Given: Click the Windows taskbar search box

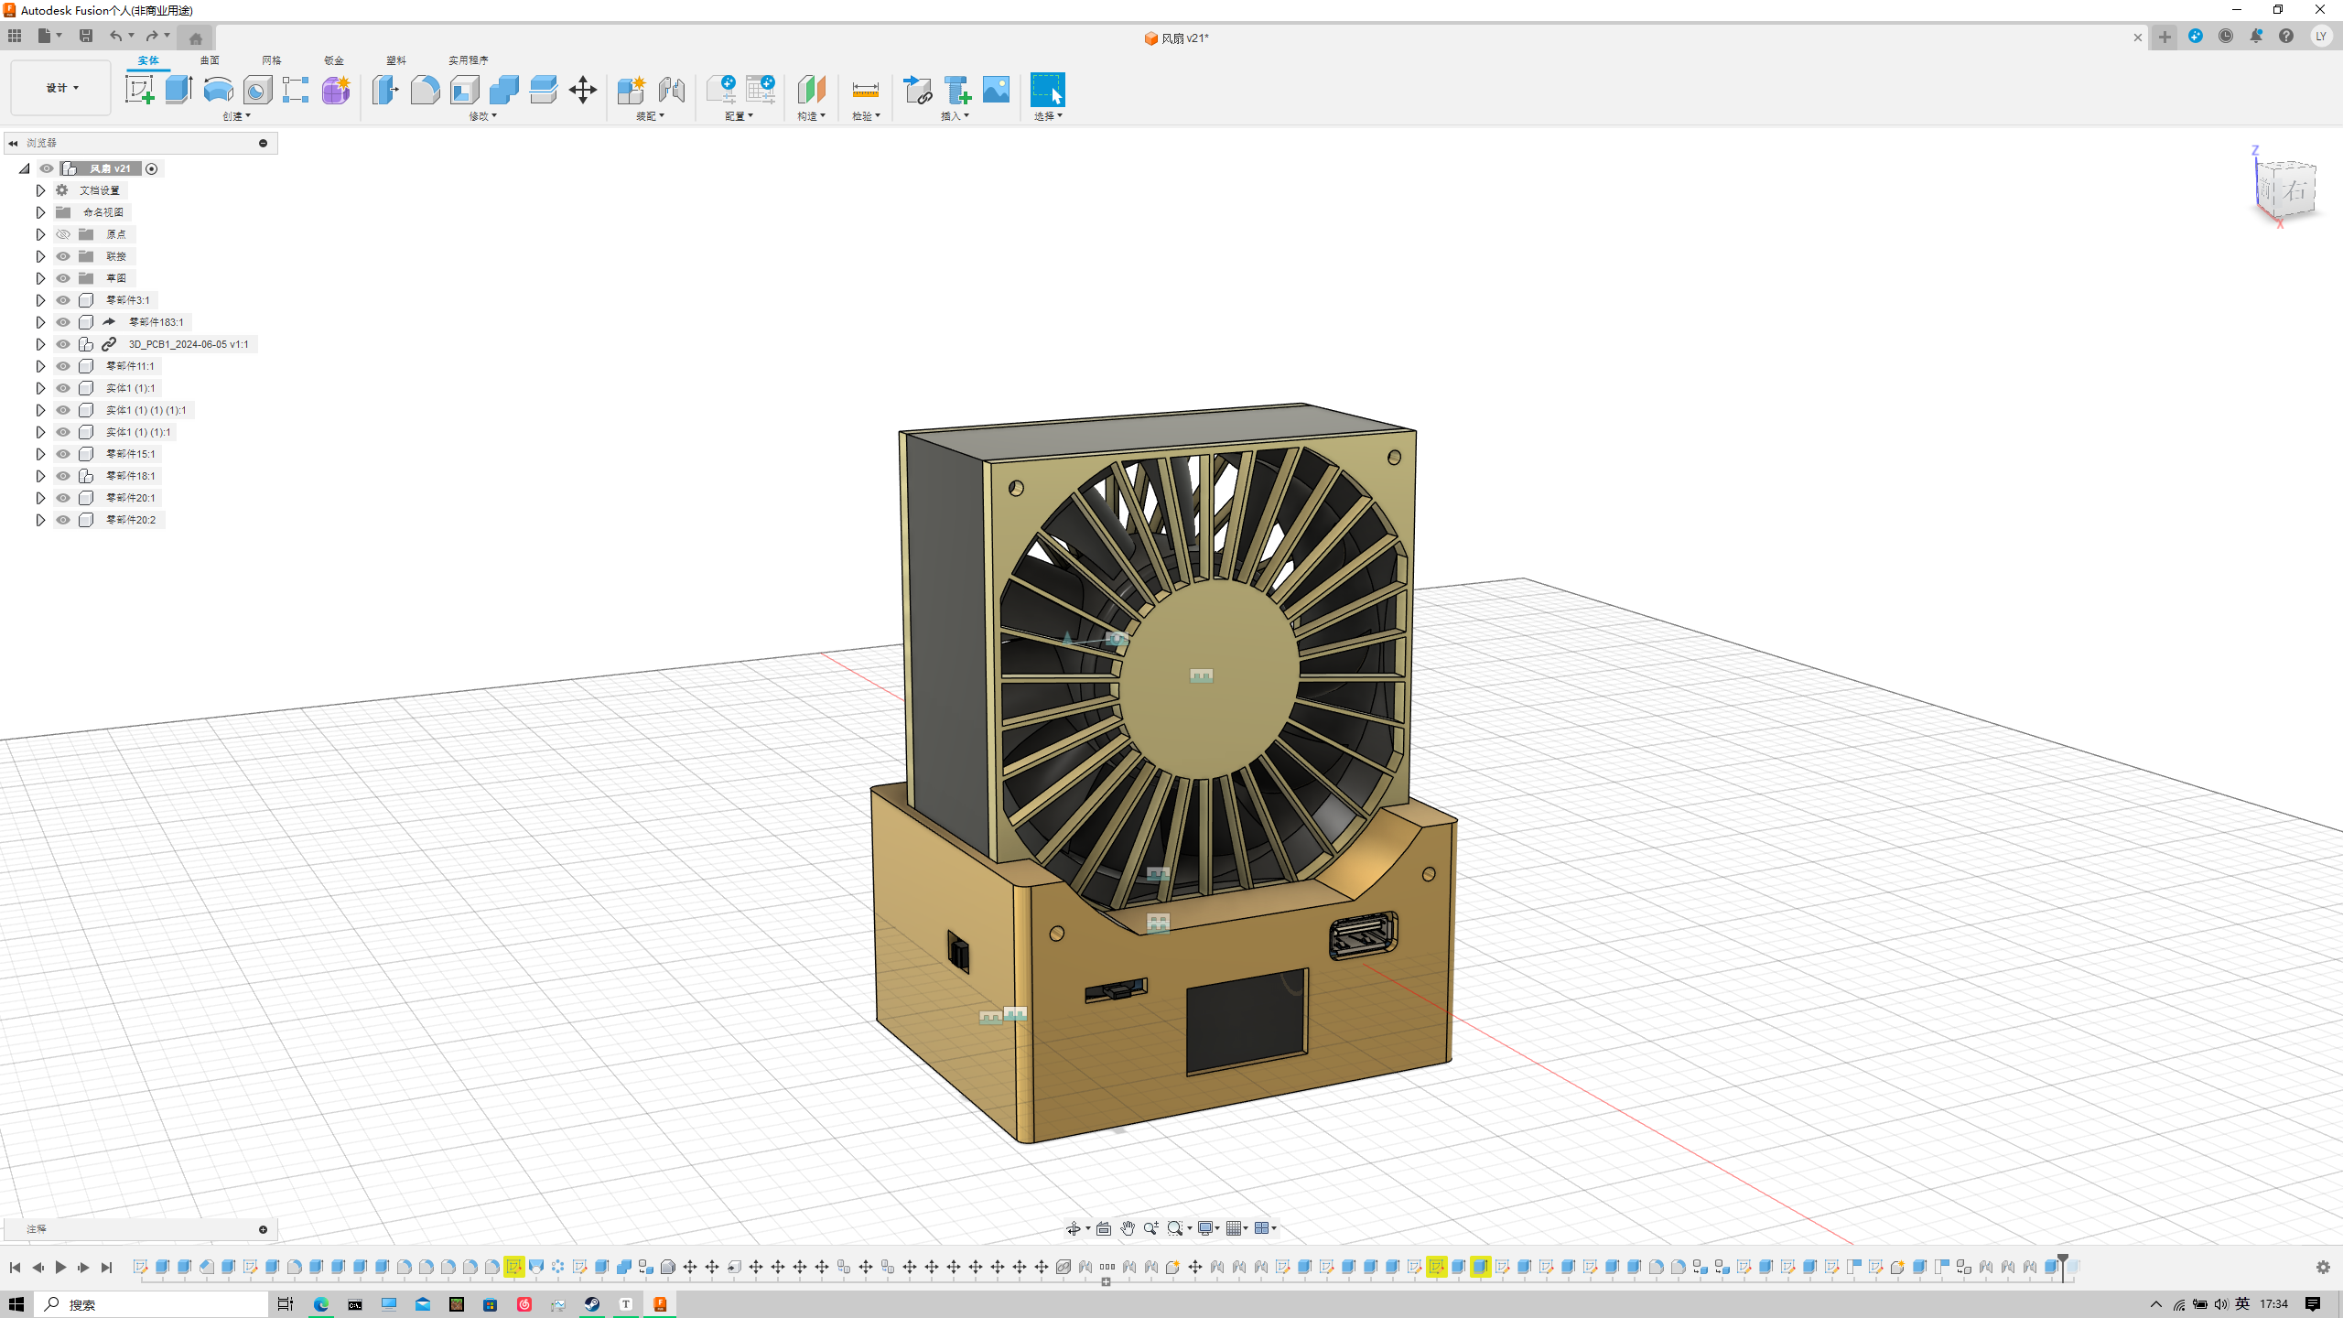Looking at the screenshot, I should coord(152,1304).
